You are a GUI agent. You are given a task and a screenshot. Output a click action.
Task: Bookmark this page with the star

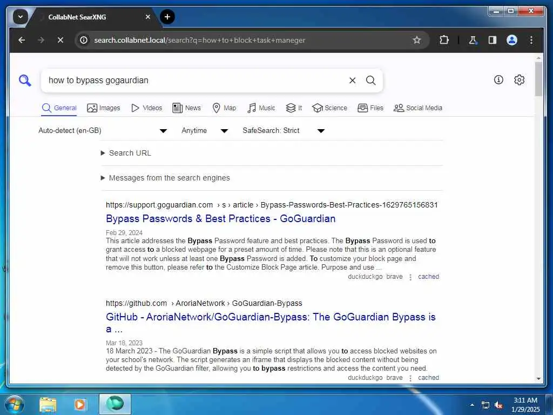coord(417,40)
